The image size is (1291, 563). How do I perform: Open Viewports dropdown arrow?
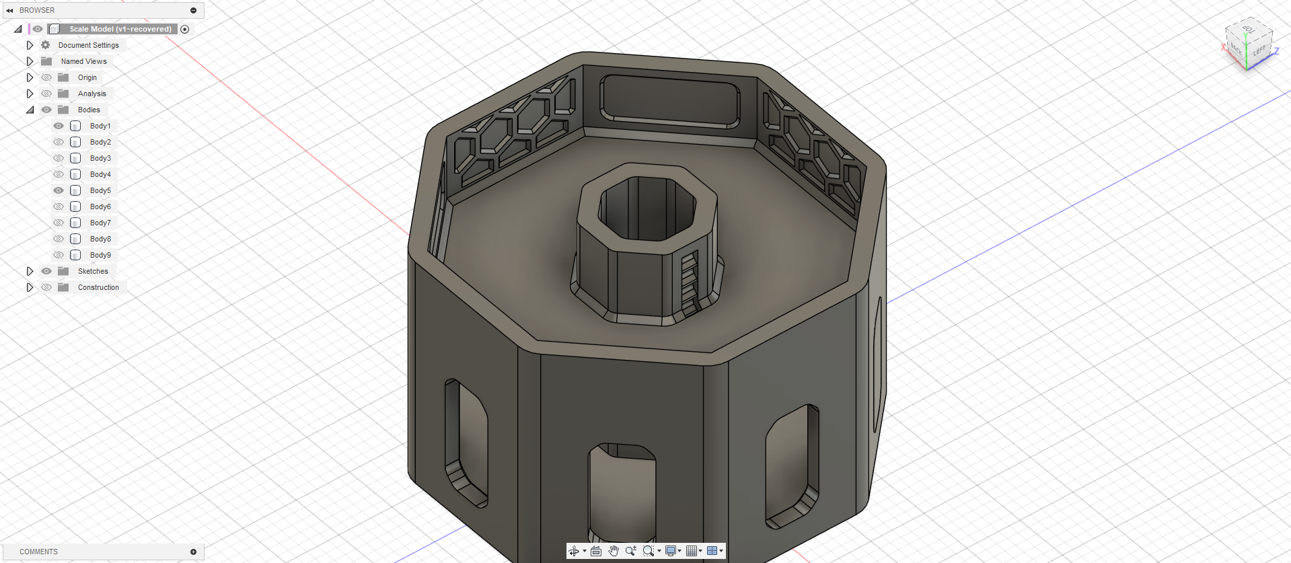tap(722, 551)
